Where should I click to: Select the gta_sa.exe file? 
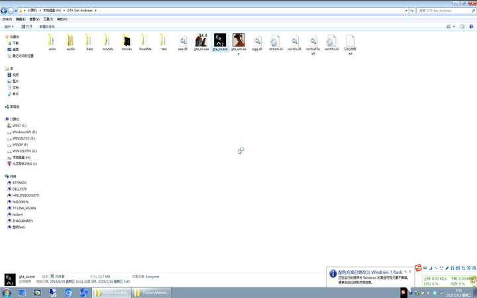pos(220,42)
